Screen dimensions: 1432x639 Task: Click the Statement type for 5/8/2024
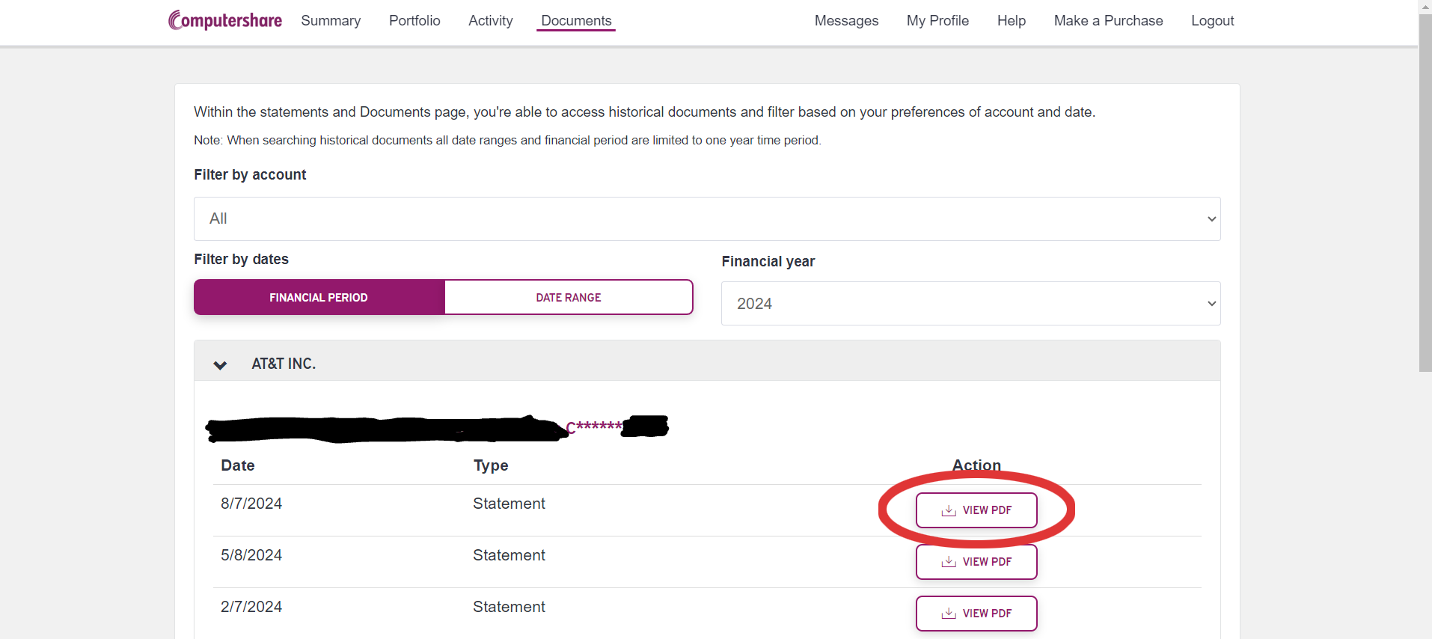coord(509,555)
